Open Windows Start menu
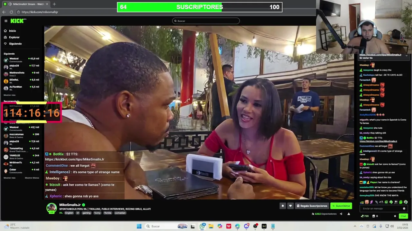 click(x=139, y=226)
